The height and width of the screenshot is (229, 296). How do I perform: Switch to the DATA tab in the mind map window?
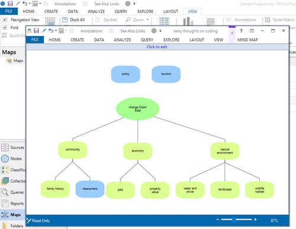pos(99,40)
